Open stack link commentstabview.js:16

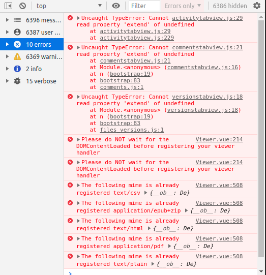(x=202, y=67)
